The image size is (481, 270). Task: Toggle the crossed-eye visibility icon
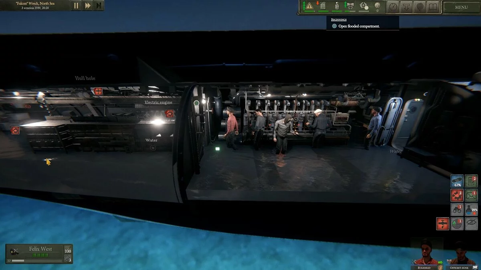(x=471, y=223)
